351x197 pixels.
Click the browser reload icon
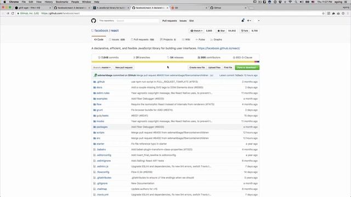(13, 13)
